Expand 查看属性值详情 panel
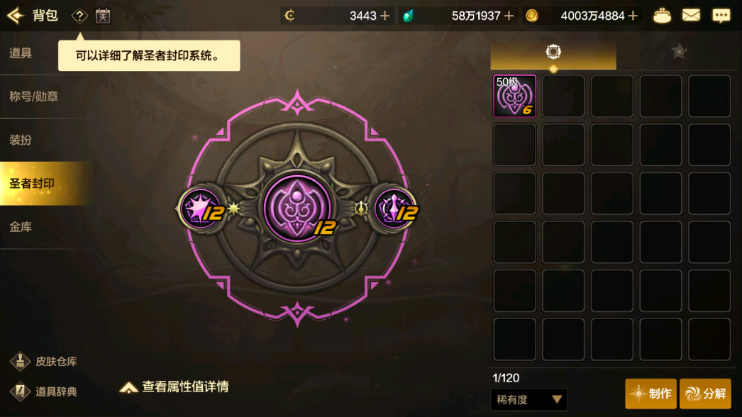Screen dimensions: 742x417 click(174, 387)
